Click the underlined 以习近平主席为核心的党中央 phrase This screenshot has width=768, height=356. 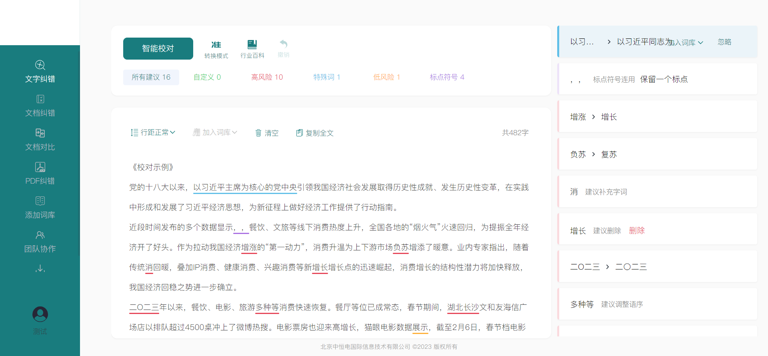click(x=245, y=187)
